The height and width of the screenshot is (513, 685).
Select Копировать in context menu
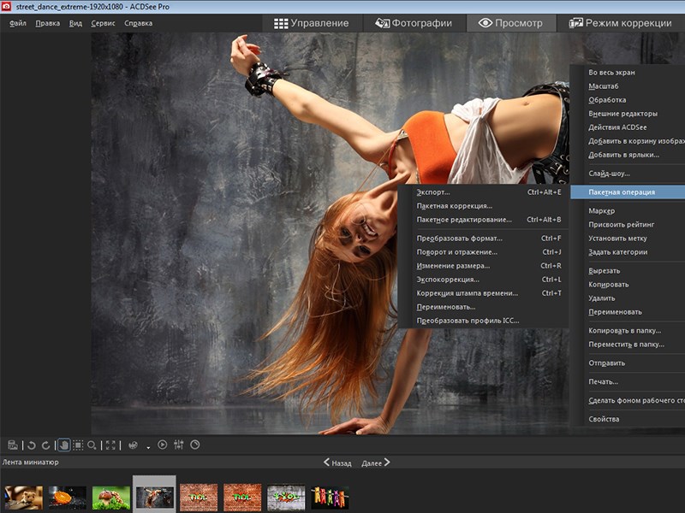pyautogui.click(x=628, y=285)
